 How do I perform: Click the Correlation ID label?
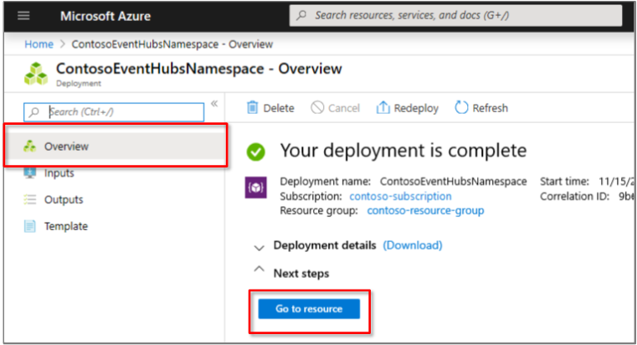click(574, 196)
